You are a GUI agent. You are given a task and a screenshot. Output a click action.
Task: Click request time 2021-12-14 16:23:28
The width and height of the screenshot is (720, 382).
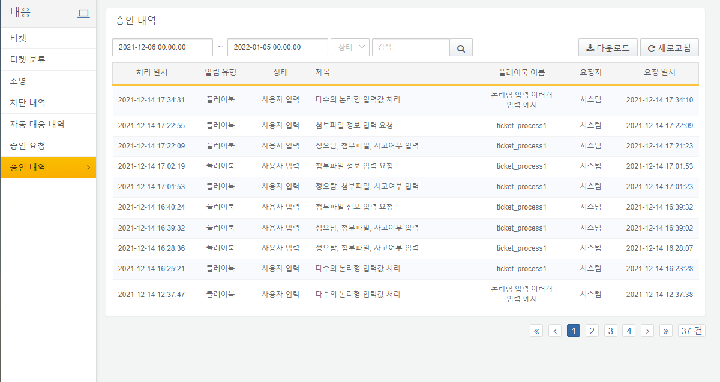click(659, 269)
